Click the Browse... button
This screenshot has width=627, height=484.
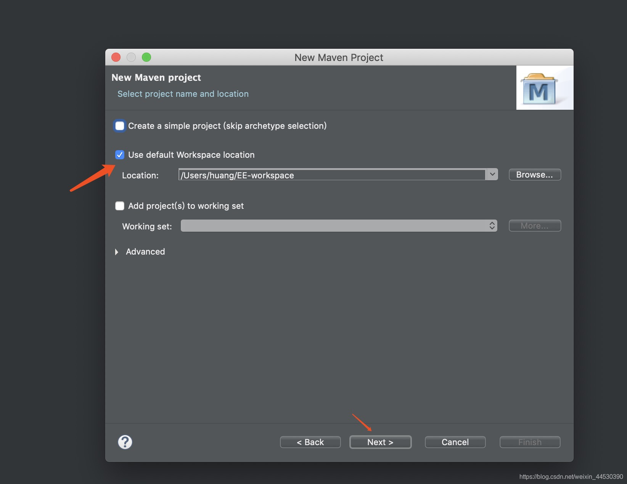tap(535, 175)
